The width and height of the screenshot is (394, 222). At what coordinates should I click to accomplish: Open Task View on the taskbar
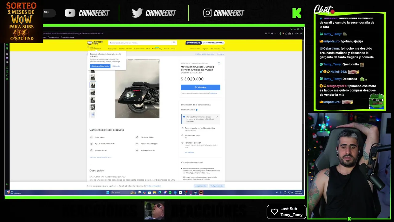coord(139,192)
